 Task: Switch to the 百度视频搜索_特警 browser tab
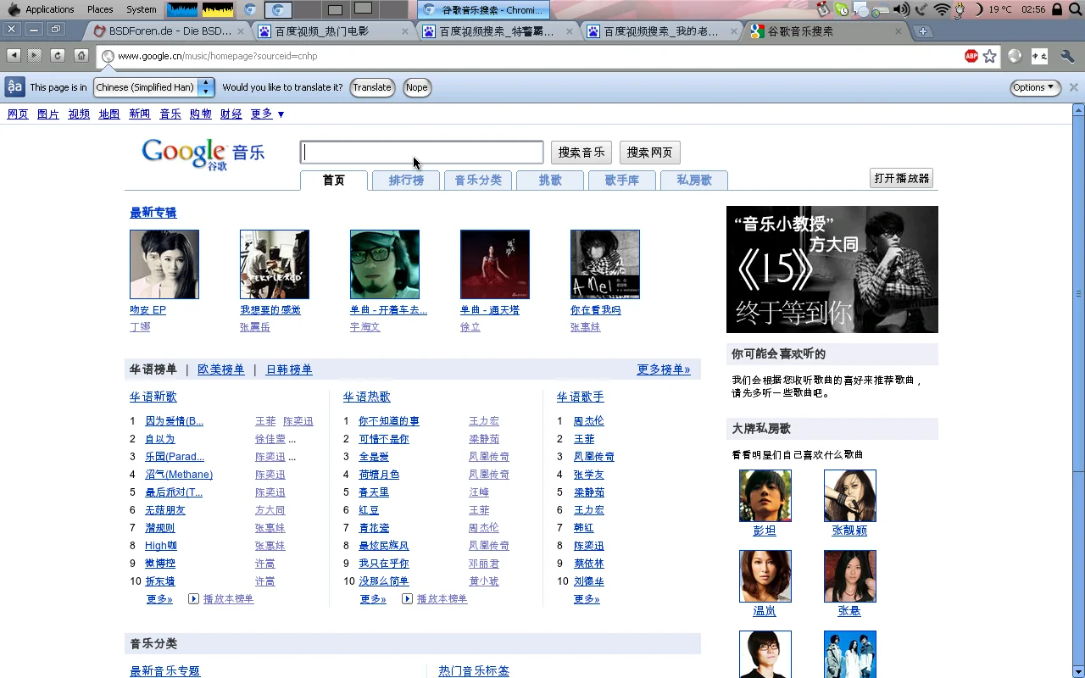click(498, 31)
